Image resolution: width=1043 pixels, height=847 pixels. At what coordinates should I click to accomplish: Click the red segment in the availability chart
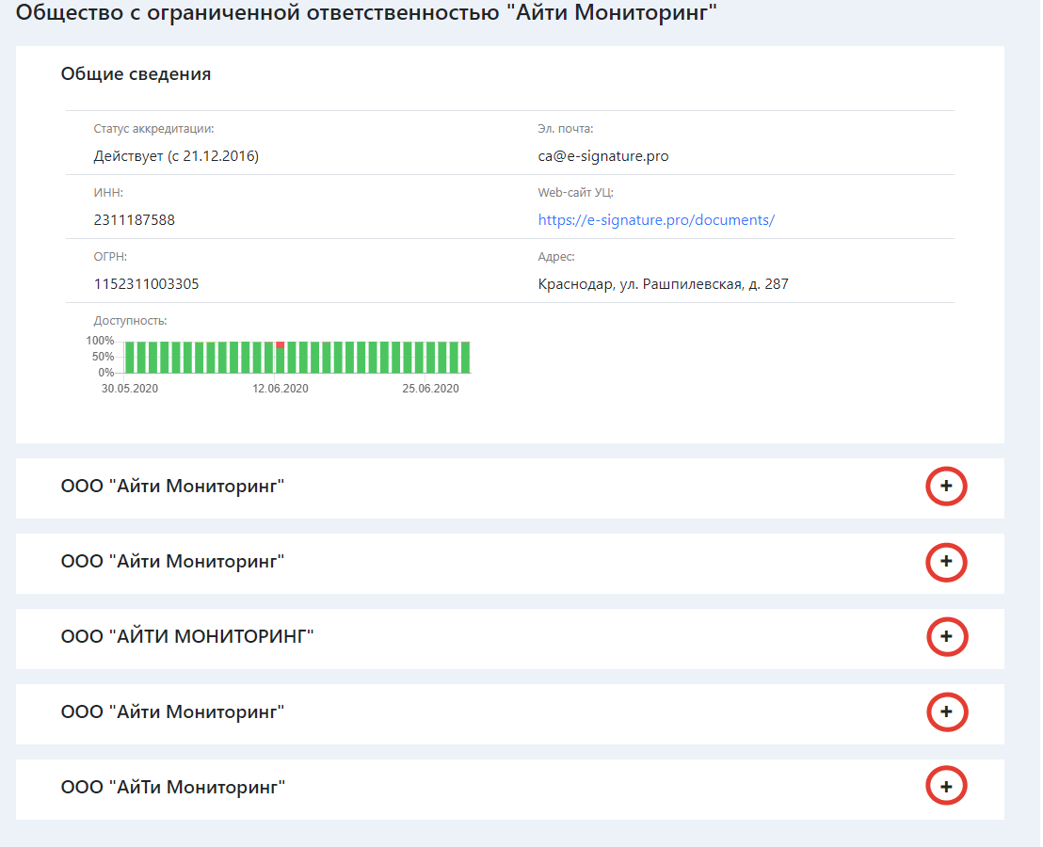[280, 344]
